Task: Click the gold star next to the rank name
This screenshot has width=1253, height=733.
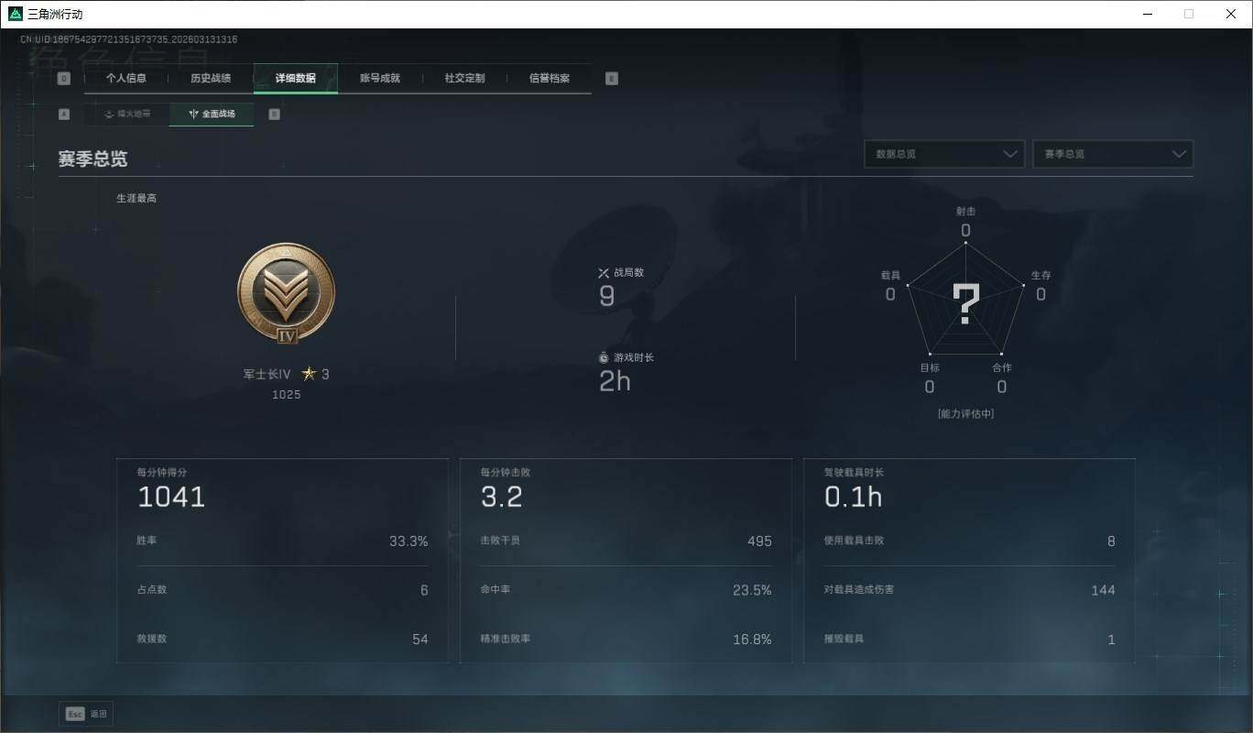Action: [310, 374]
